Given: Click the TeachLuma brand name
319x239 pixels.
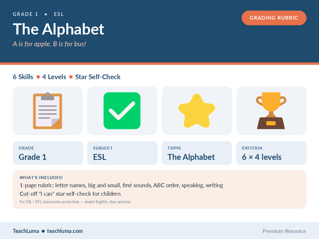Looking at the screenshot, I should [x=26, y=231].
